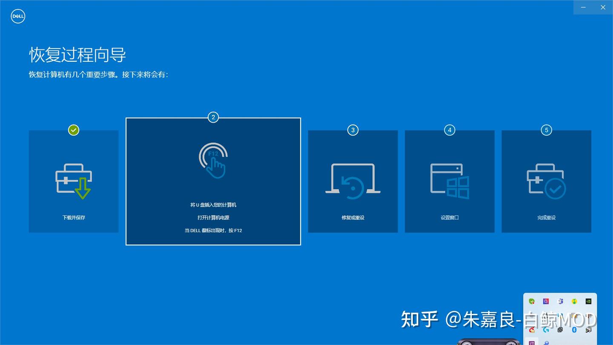Click the F12 finger-press icon
This screenshot has height=345, width=613.
pyautogui.click(x=213, y=160)
